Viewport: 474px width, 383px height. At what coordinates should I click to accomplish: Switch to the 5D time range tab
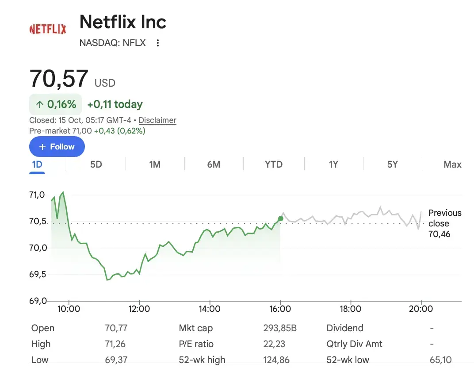[96, 165]
